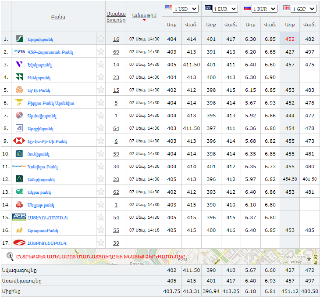Screen dimensions: 320x297
Task: Open branch count 64 link
Action: [x=116, y=128]
